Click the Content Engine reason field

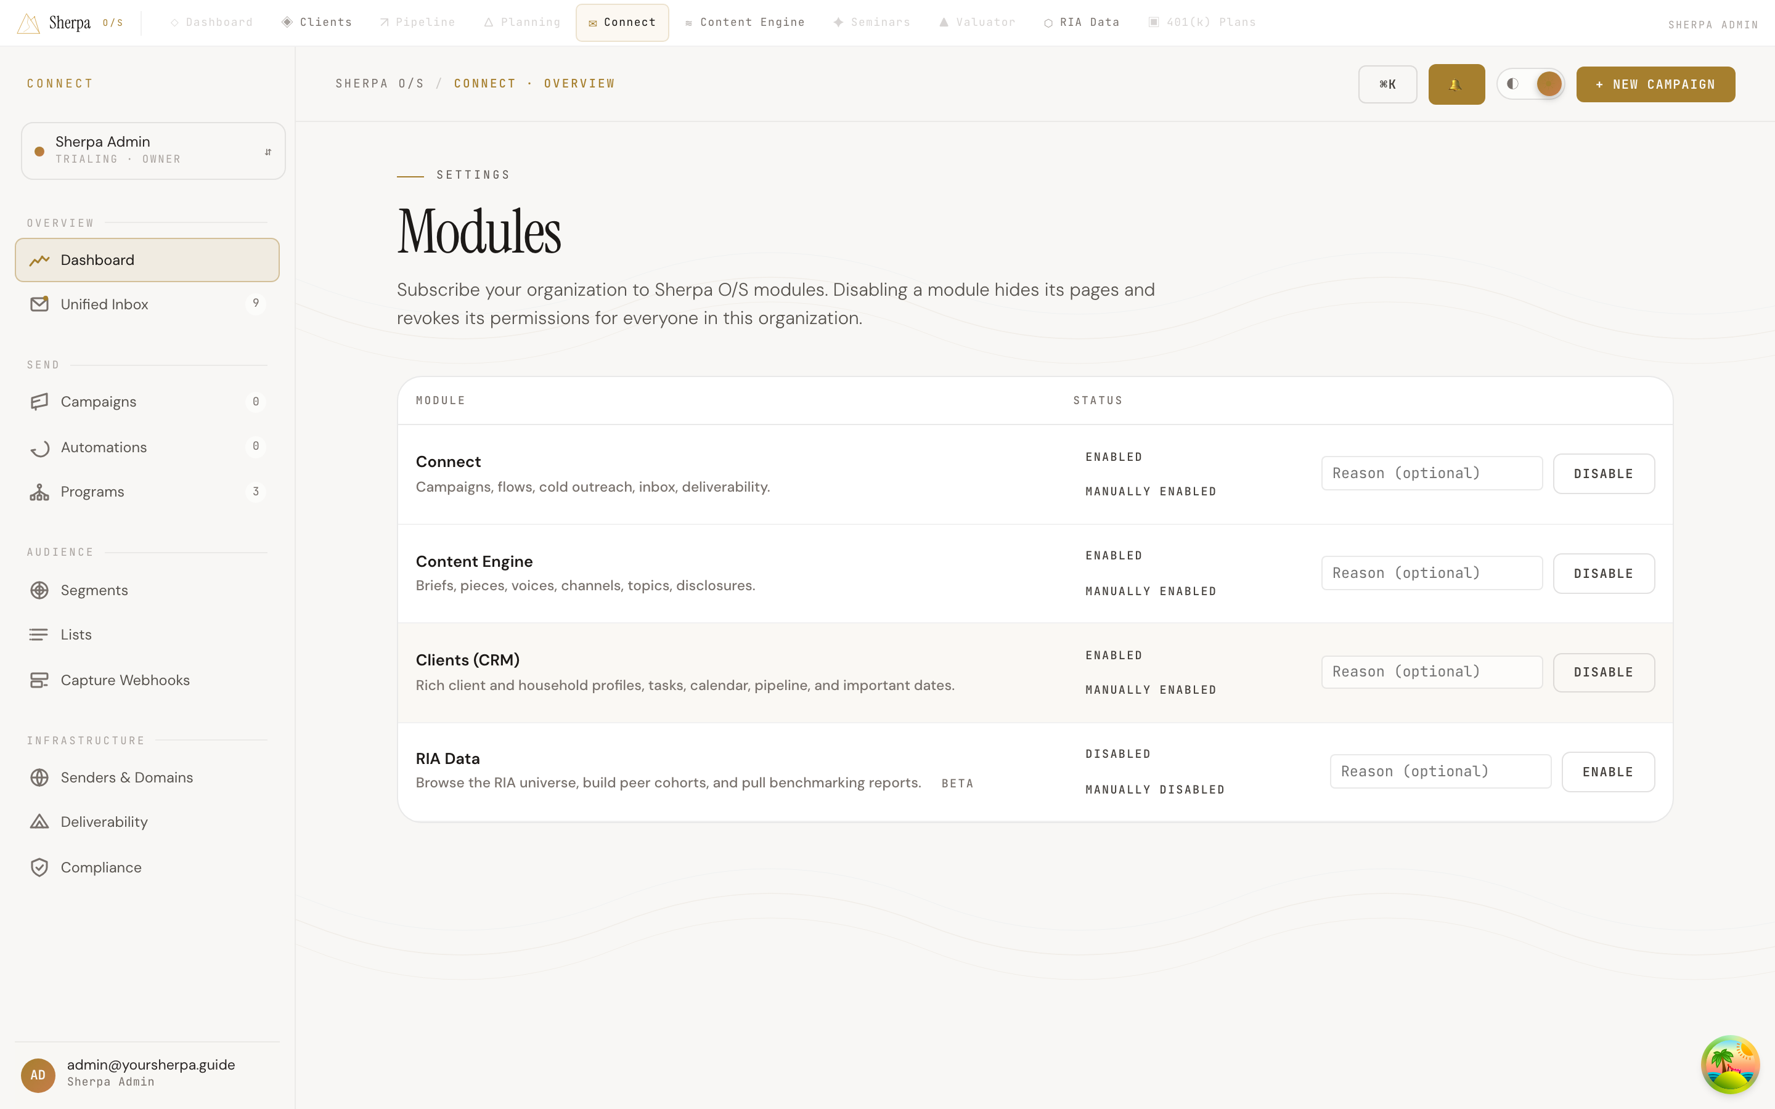point(1432,573)
